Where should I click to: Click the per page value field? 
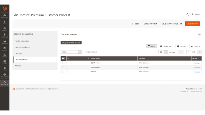click(161, 52)
